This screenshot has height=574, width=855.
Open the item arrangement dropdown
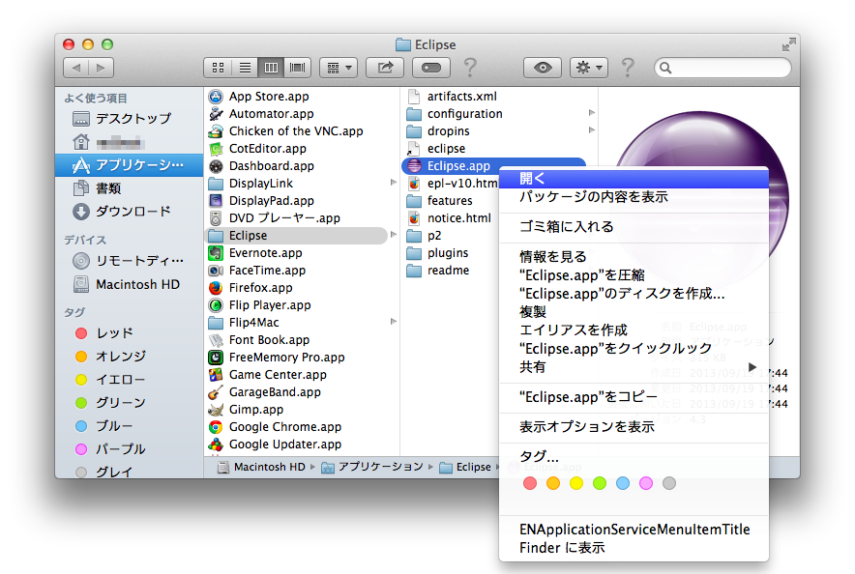point(339,68)
